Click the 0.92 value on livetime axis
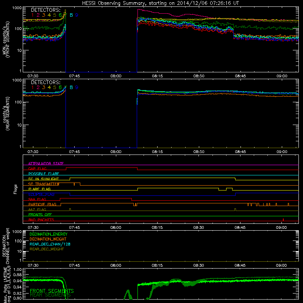The image size is (303, 303). [18, 293]
